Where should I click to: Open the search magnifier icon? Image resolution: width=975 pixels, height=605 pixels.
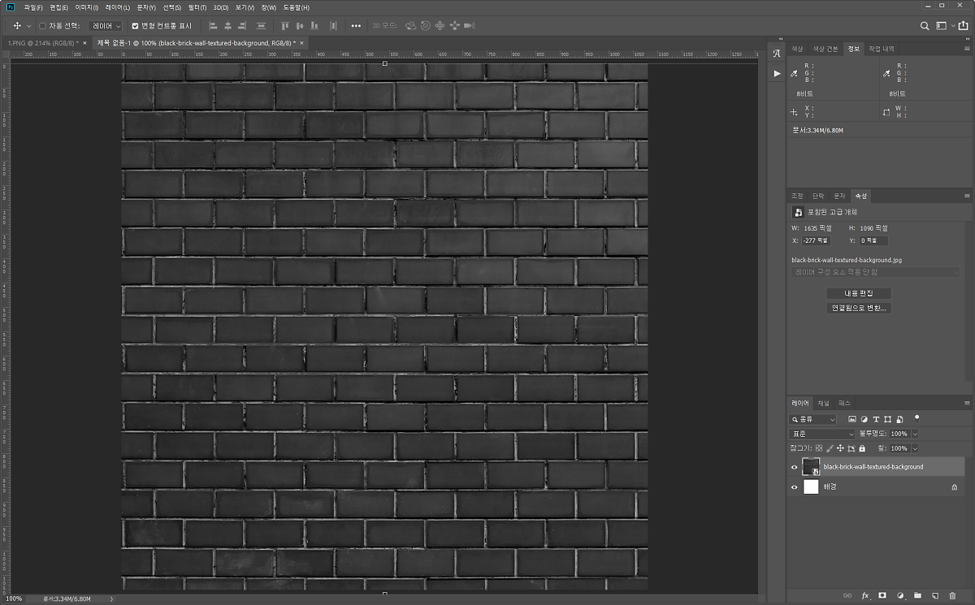coord(925,26)
